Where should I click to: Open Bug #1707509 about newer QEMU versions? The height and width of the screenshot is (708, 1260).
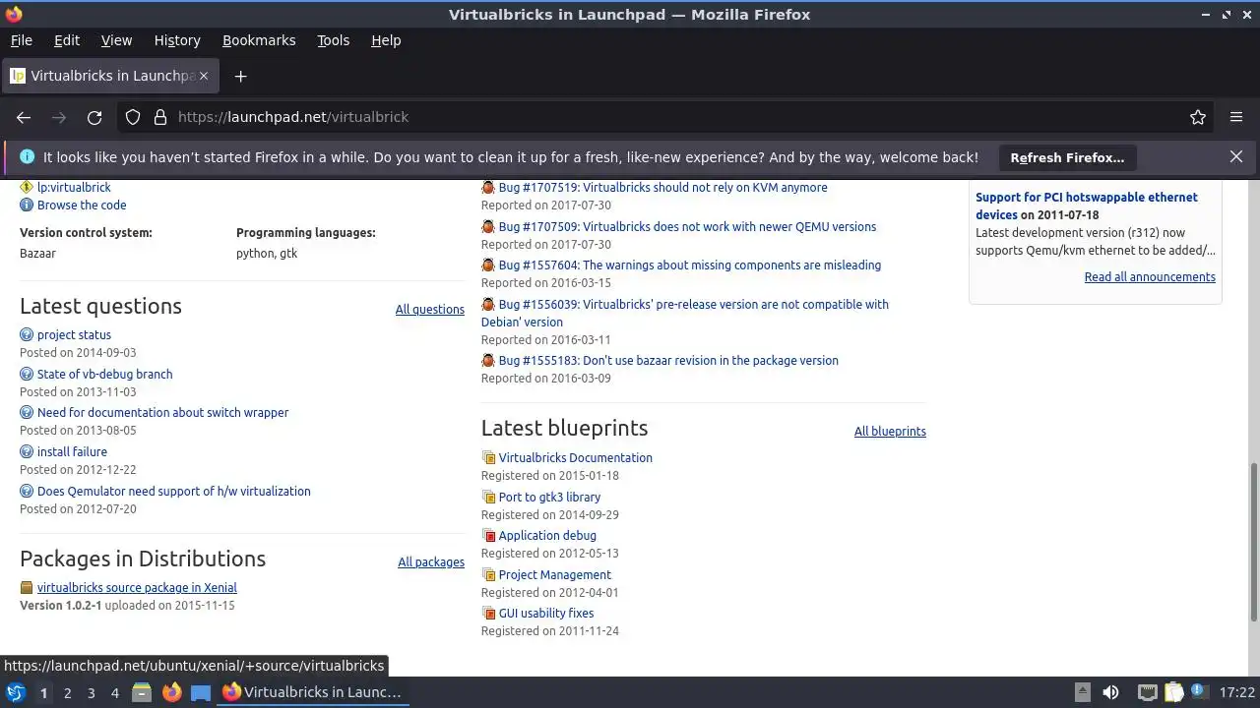(687, 227)
